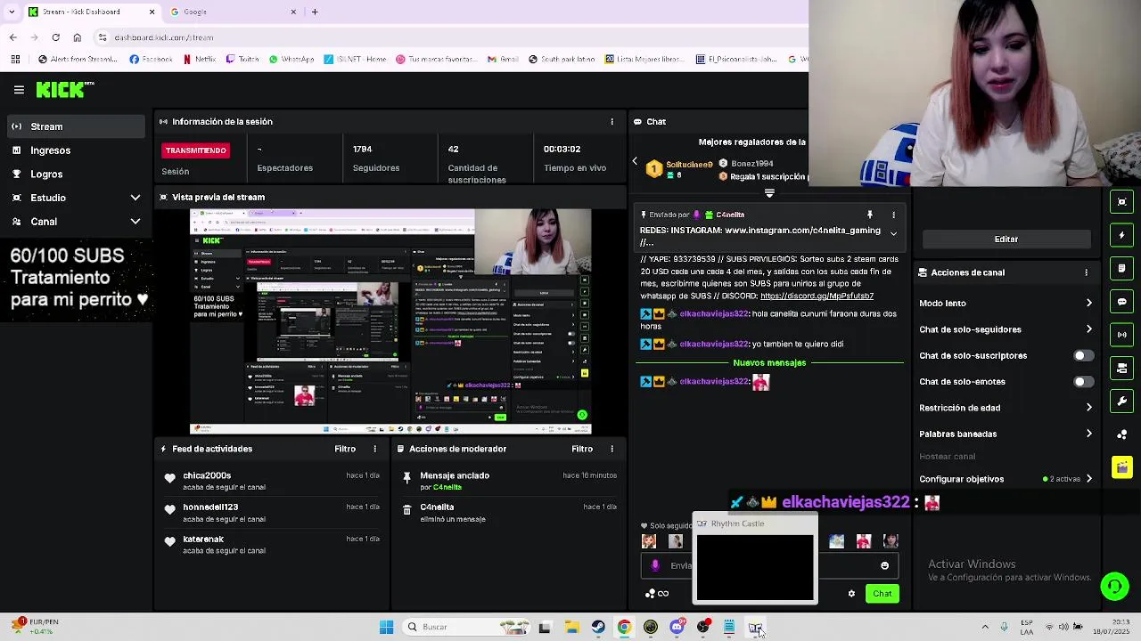This screenshot has width=1141, height=641.
Task: Open the Facebook bookmark
Action: 151,60
